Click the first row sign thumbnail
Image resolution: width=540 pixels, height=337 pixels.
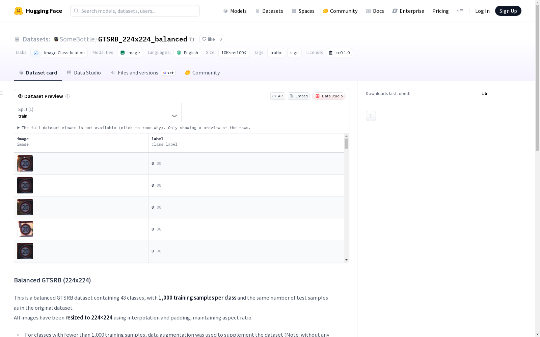pos(25,163)
